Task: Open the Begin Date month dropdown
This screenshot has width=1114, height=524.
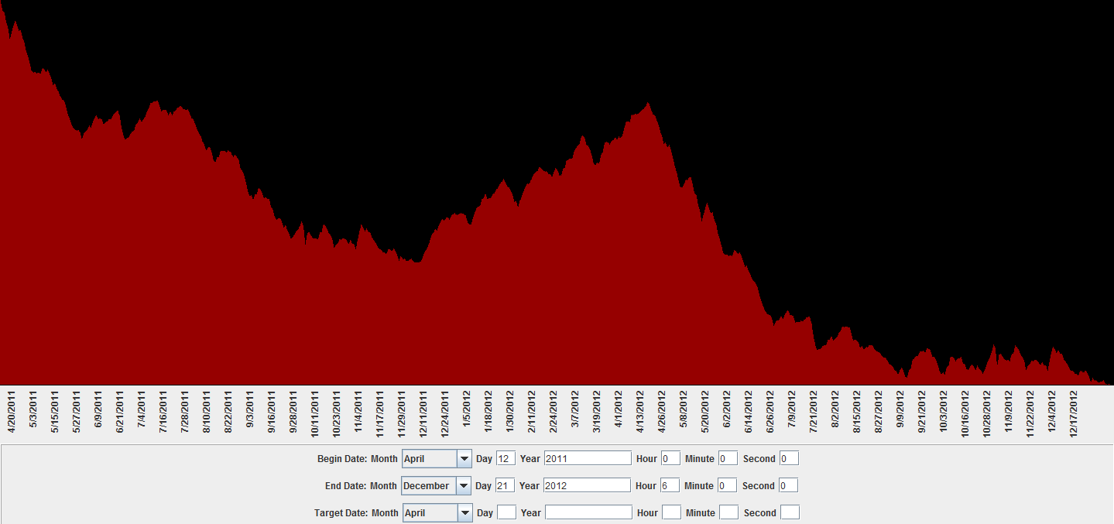Action: [x=437, y=459]
